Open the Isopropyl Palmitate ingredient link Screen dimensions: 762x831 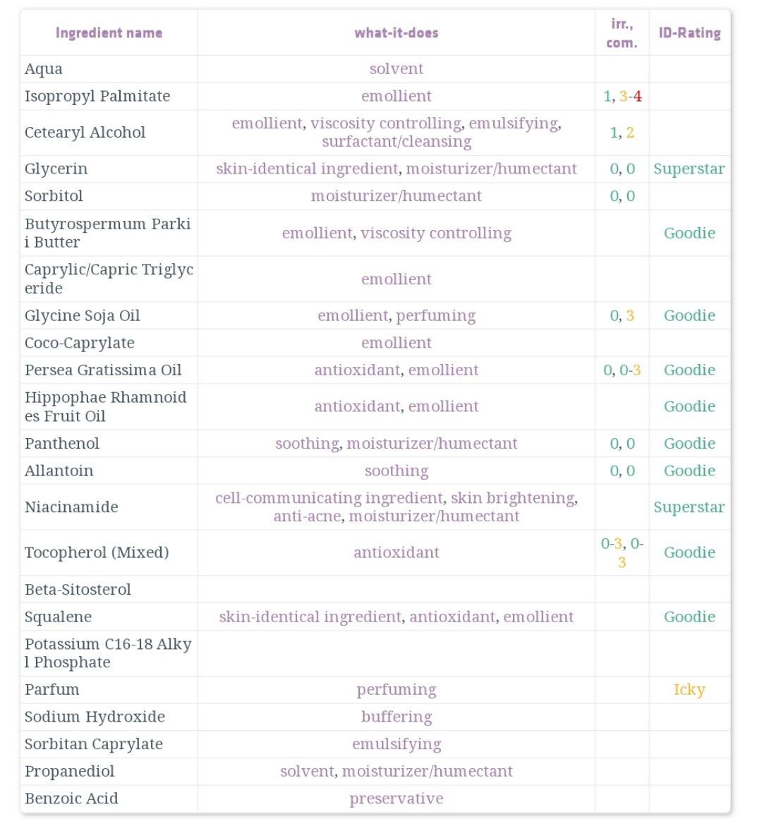(97, 97)
